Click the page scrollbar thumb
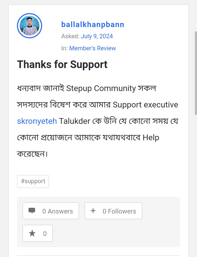This screenshot has height=257, width=197. pyautogui.click(x=195, y=72)
